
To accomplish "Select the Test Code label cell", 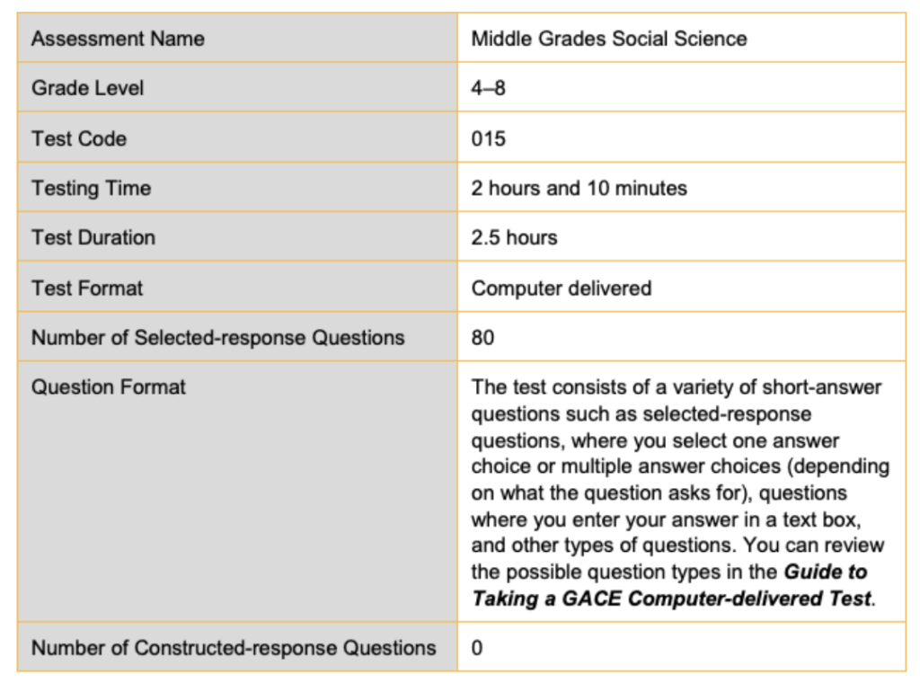I will [79, 138].
